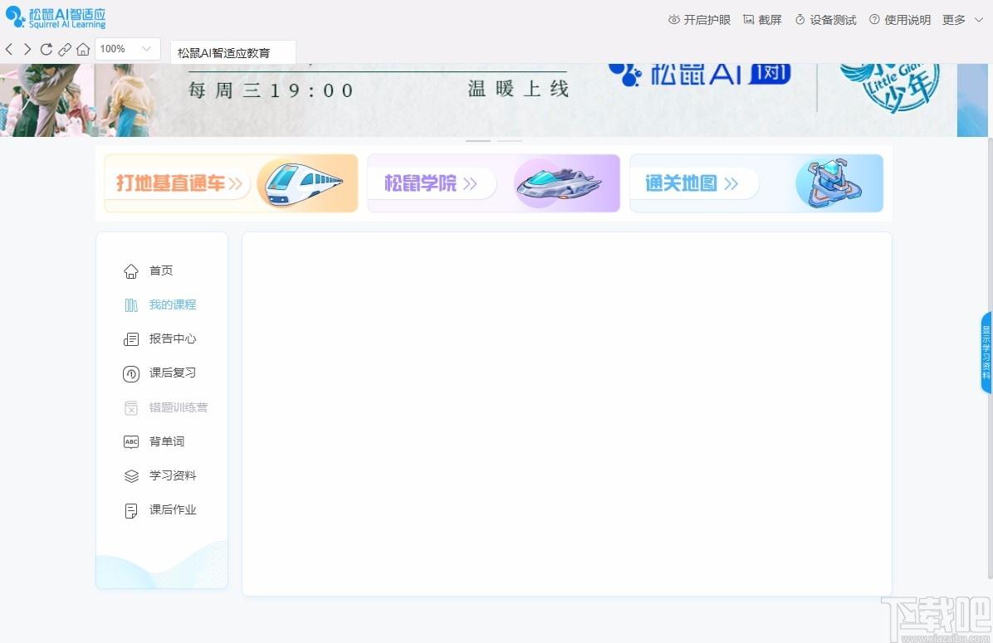Reload the page with the refresh icon

tap(46, 49)
